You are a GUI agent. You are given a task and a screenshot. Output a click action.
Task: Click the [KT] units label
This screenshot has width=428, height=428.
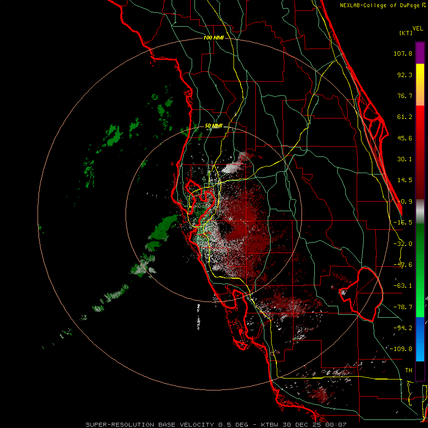406,33
